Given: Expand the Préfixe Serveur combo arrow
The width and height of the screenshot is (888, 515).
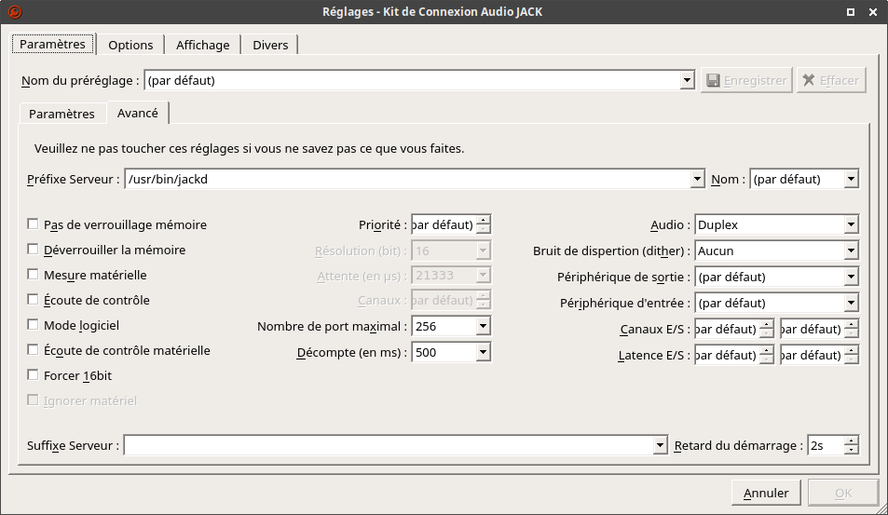Looking at the screenshot, I should tap(697, 180).
